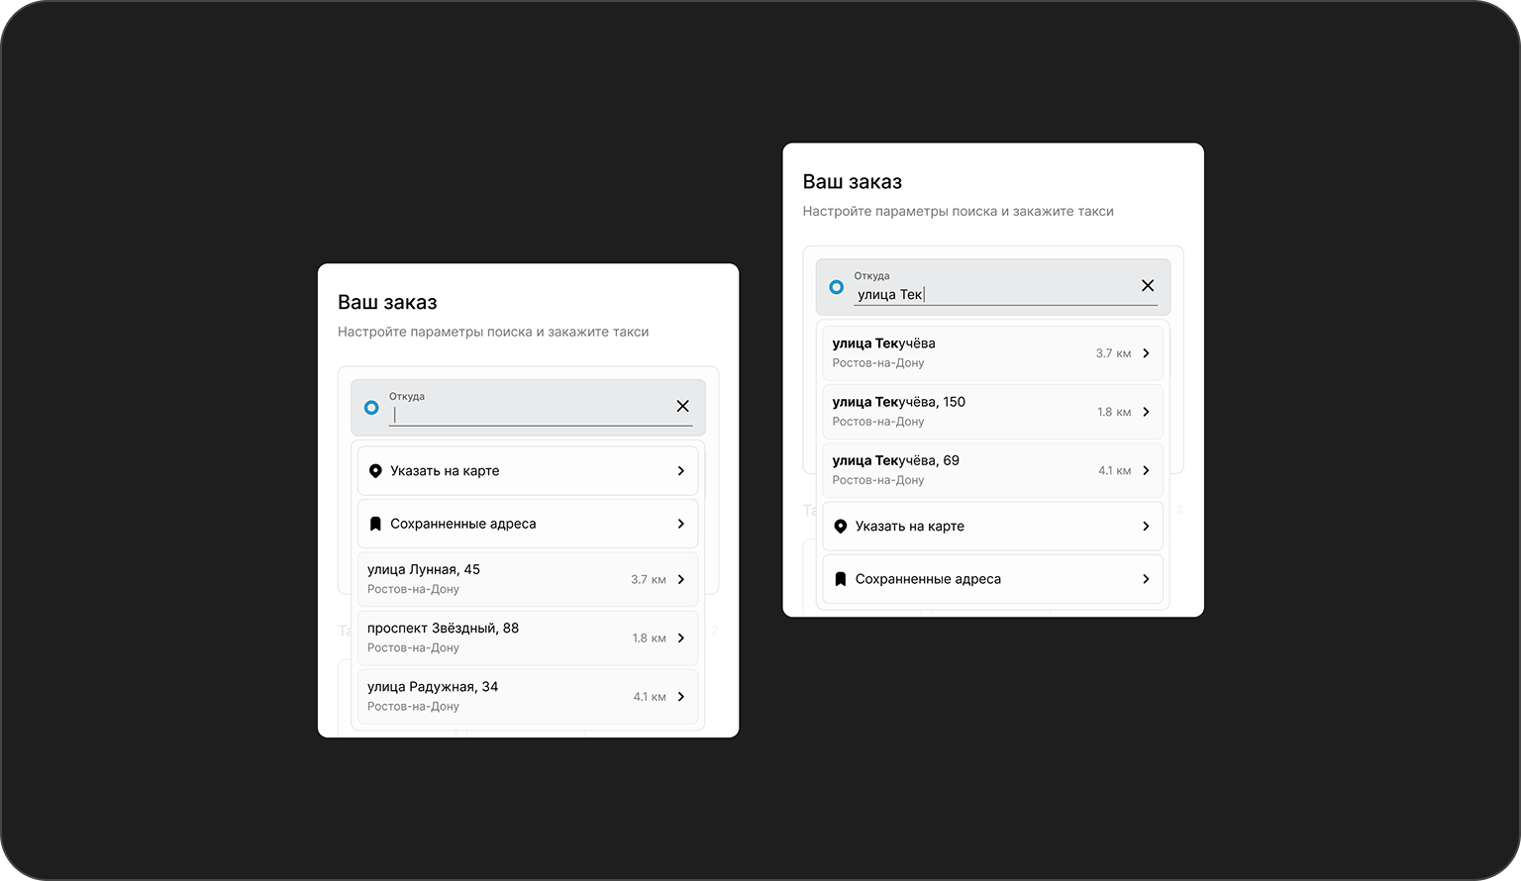
Task: Open the chevron next to улица Текучёва, 150
Action: point(1146,412)
